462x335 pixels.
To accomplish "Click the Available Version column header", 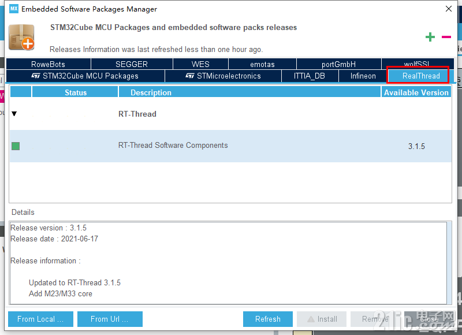I will click(416, 92).
